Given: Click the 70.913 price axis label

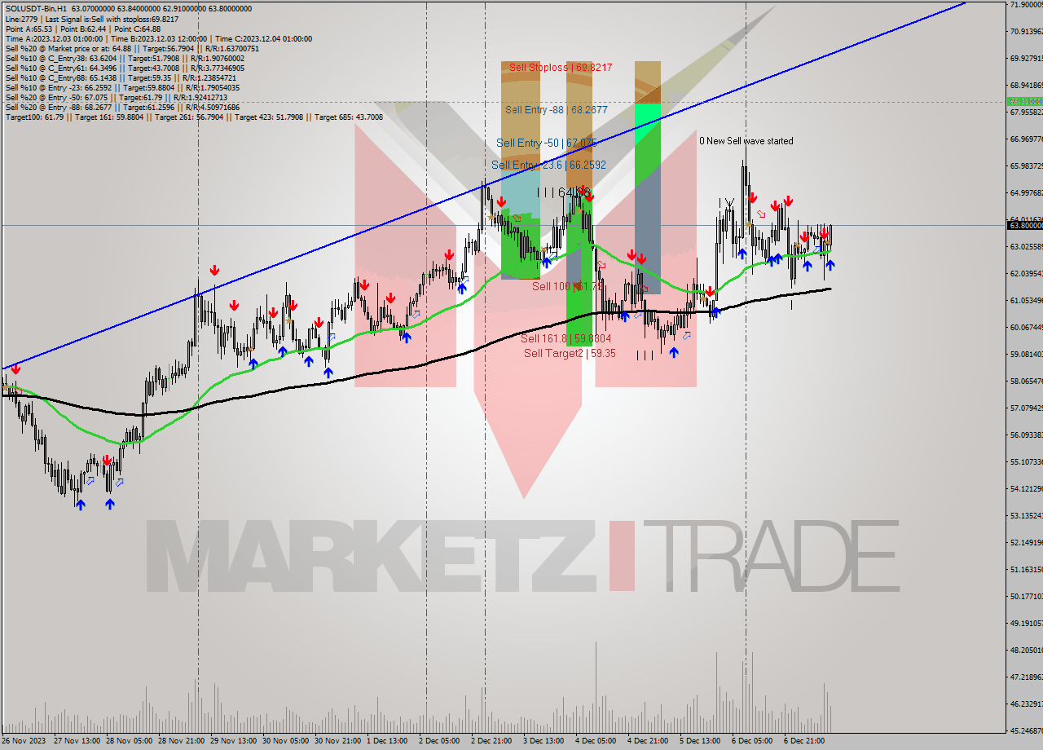Looking at the screenshot, I should click(1026, 32).
